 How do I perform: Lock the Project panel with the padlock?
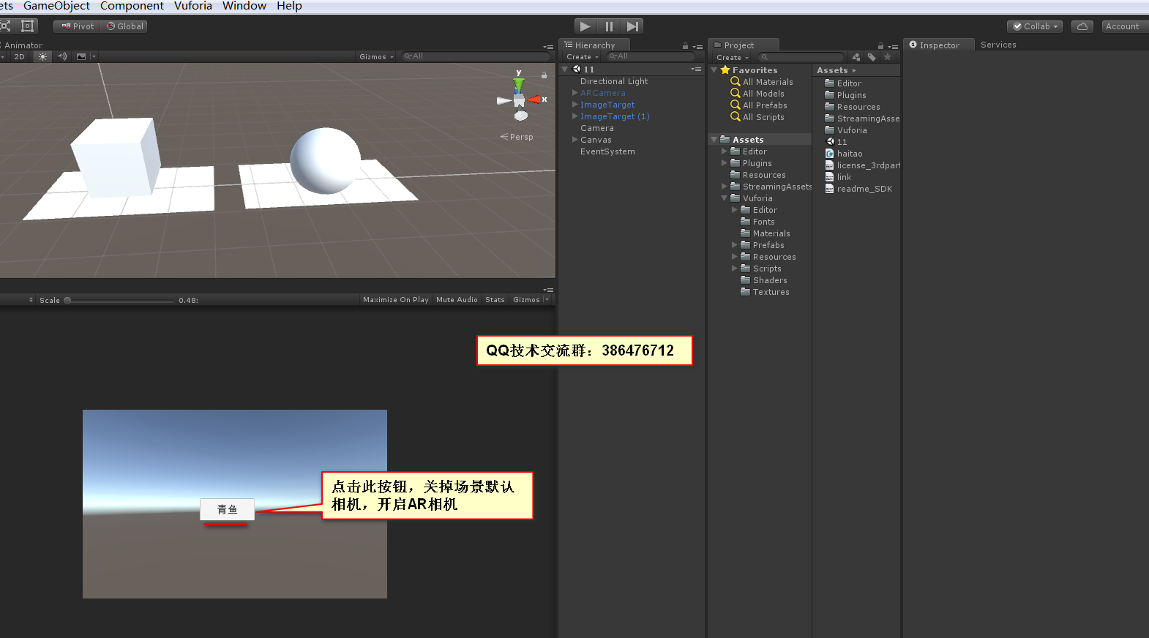coord(880,46)
